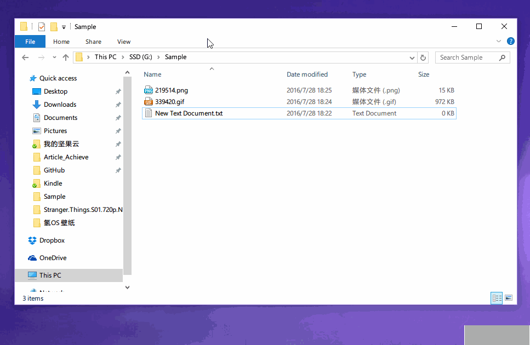
Task: Open the recent locations dropdown
Action: 54,58
